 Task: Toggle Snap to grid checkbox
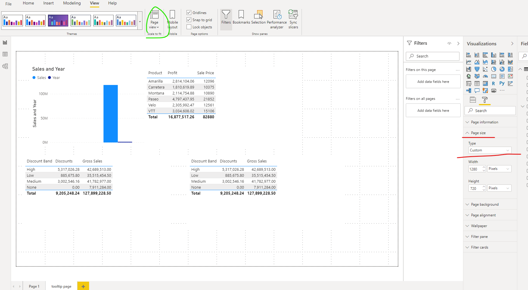pyautogui.click(x=189, y=20)
